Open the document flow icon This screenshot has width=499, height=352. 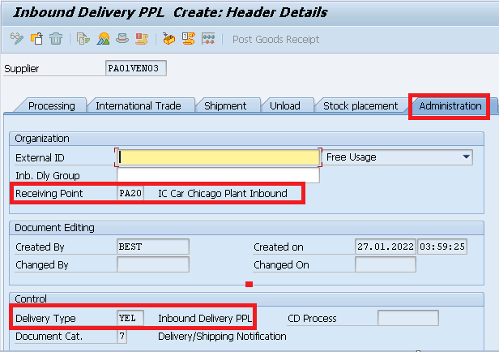[83, 39]
